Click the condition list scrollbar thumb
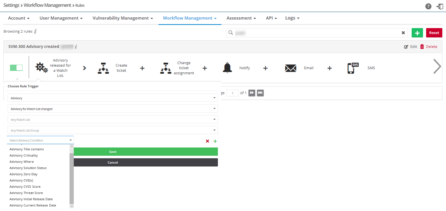 tap(72, 178)
